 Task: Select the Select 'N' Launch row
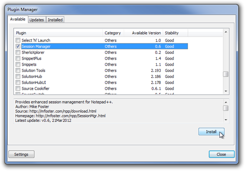click(102, 40)
